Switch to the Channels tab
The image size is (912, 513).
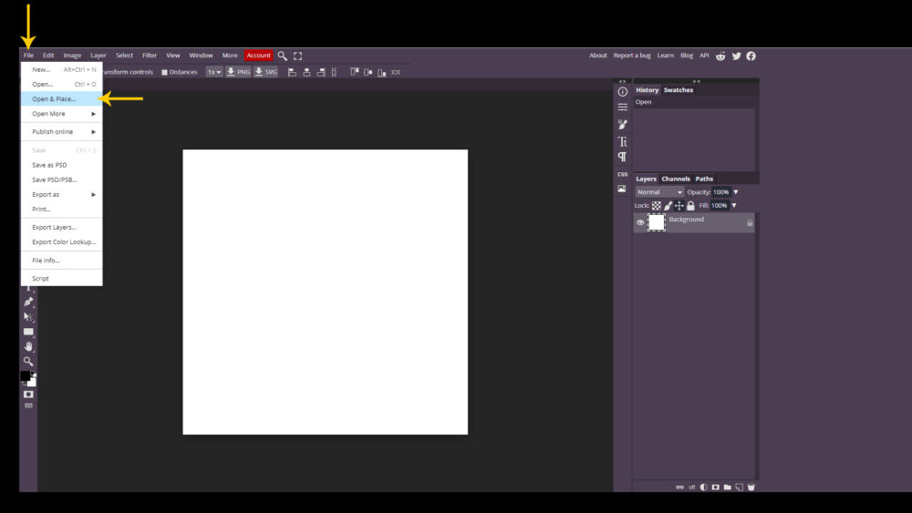(x=676, y=179)
